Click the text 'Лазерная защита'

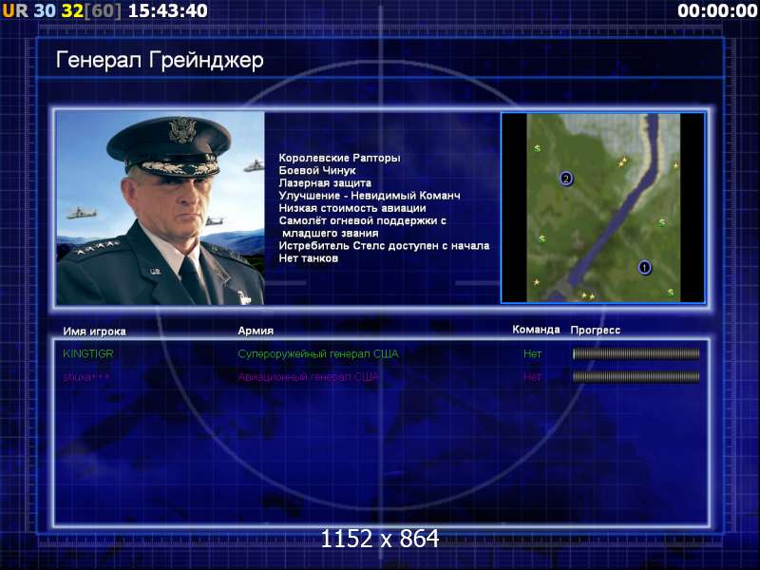coord(325,183)
